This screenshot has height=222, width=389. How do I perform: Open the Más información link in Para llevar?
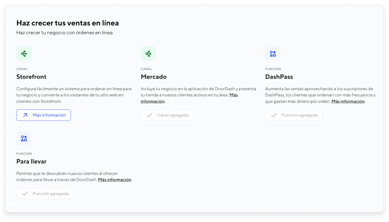coord(115,180)
